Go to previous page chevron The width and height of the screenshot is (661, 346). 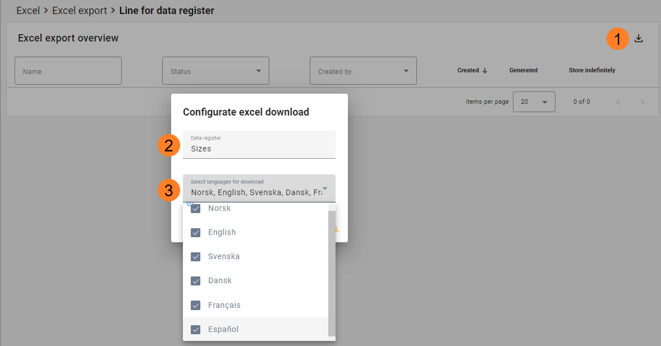click(618, 102)
